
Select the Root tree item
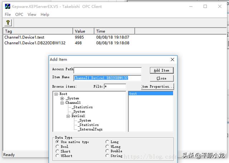(63, 94)
